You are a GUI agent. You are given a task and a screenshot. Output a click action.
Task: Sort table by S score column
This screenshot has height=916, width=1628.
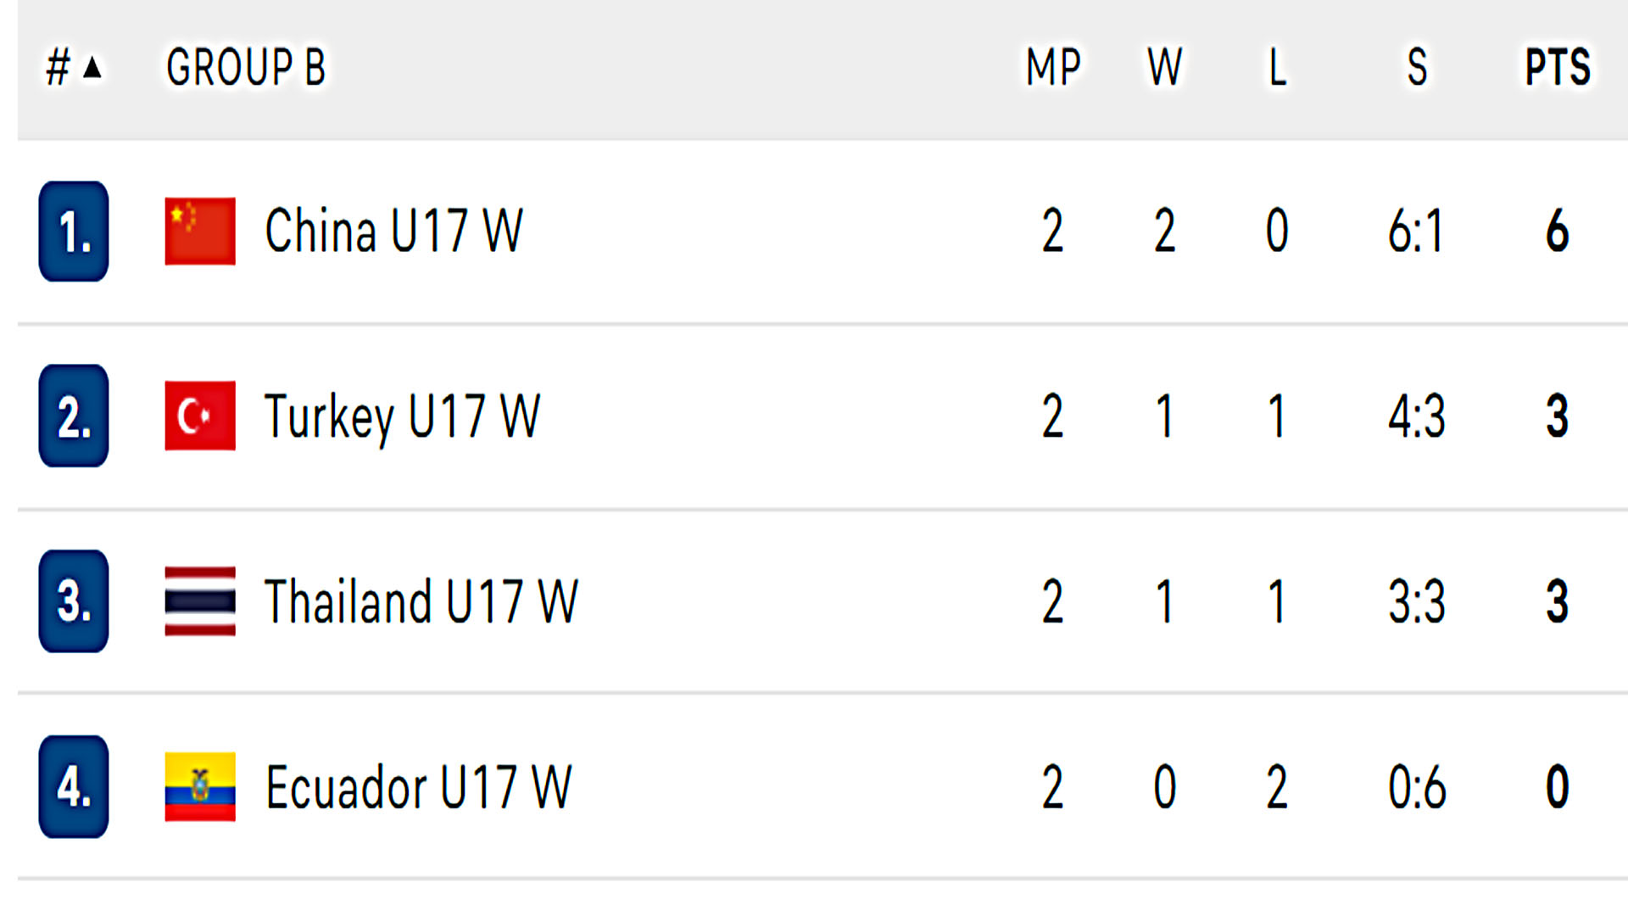[x=1417, y=67]
